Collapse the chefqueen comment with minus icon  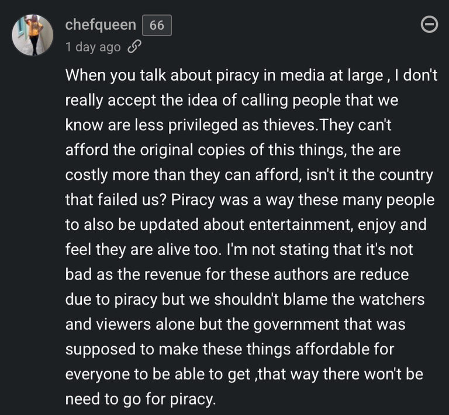pyautogui.click(x=430, y=25)
